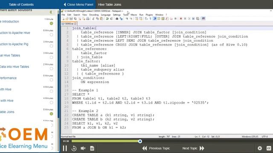
Task: Click the video progress slider handle
Action: pos(140,142)
